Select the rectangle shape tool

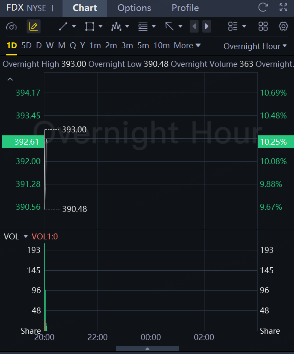click(90, 27)
